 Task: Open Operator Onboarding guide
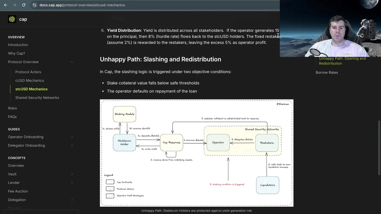26,137
